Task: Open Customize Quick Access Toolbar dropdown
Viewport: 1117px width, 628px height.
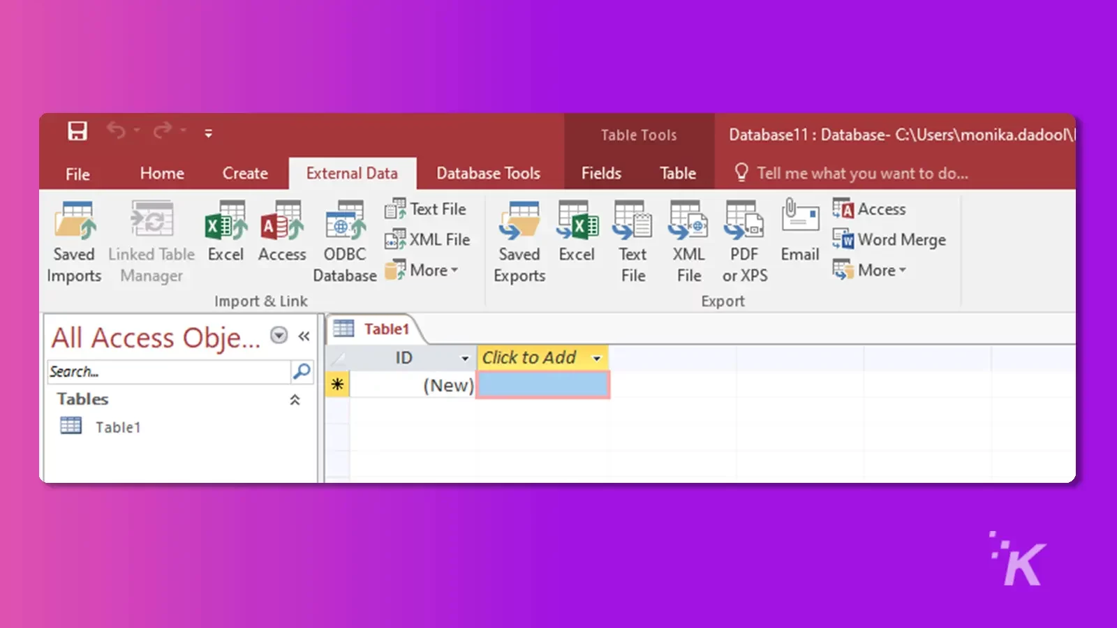Action: point(208,133)
